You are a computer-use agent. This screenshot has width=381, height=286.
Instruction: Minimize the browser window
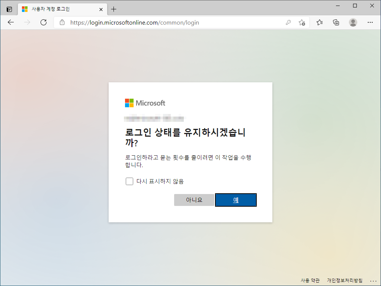(338, 6)
